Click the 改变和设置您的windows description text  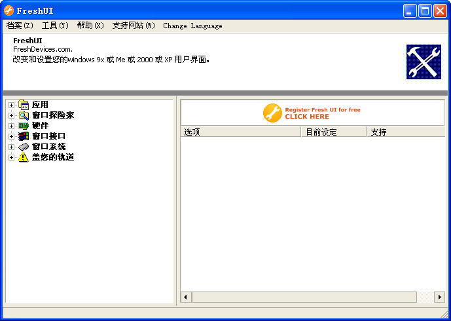tap(111, 60)
